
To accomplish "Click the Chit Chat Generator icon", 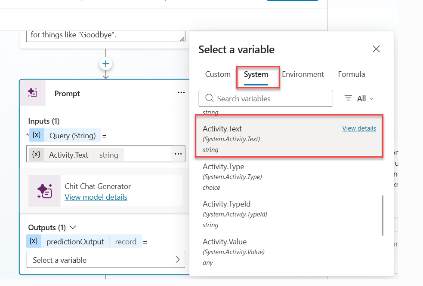I will pyautogui.click(x=45, y=191).
